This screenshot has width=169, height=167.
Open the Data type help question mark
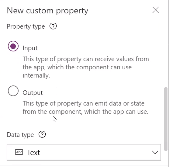coord(42,134)
